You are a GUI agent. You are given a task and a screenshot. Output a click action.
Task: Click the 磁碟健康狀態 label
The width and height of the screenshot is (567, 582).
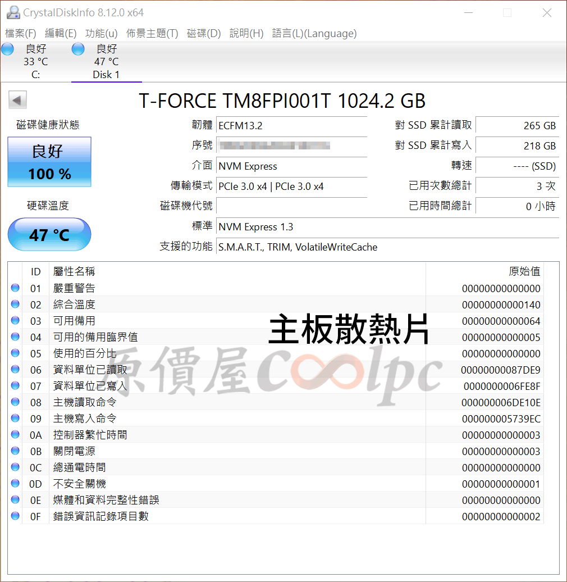(48, 125)
